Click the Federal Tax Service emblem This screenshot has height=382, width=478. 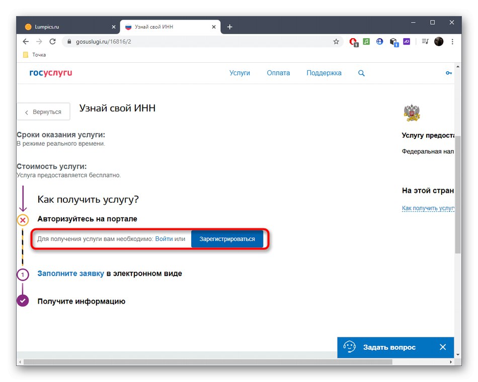pyautogui.click(x=412, y=113)
